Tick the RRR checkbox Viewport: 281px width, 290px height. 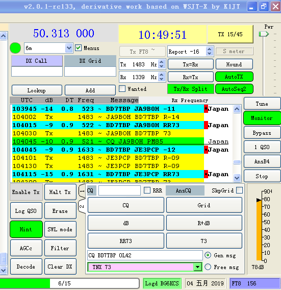click(x=147, y=190)
